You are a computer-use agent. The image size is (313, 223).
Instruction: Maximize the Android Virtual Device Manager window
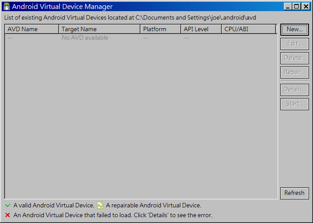296,7
